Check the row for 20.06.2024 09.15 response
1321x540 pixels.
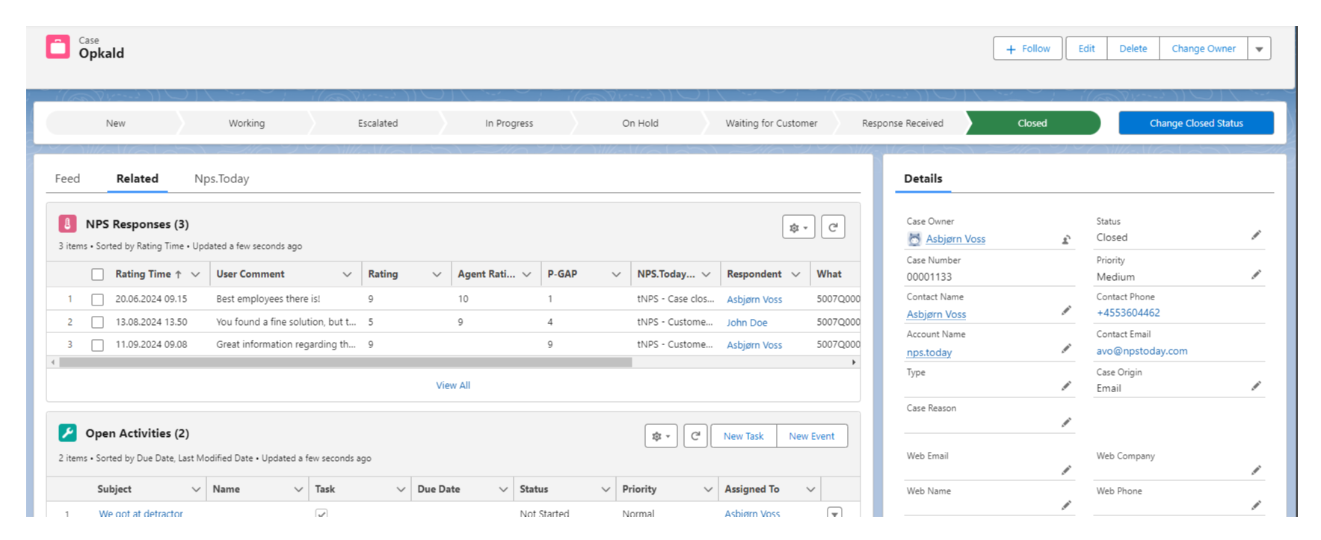click(97, 300)
